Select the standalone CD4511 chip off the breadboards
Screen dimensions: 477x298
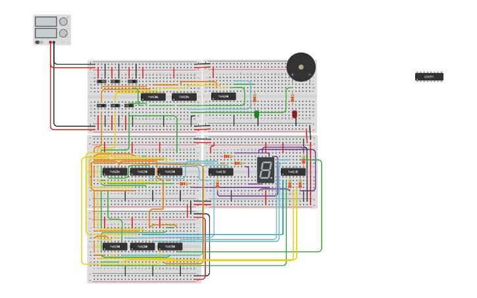[x=429, y=76]
